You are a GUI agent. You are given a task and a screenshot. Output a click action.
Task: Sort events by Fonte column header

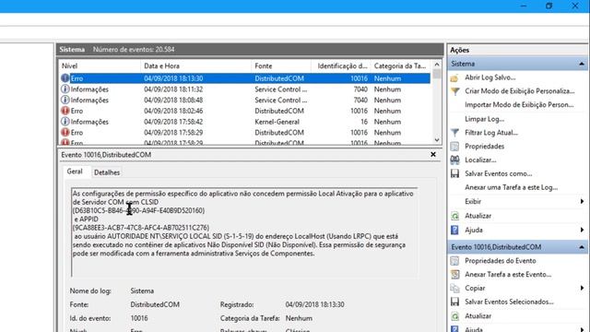point(281,65)
